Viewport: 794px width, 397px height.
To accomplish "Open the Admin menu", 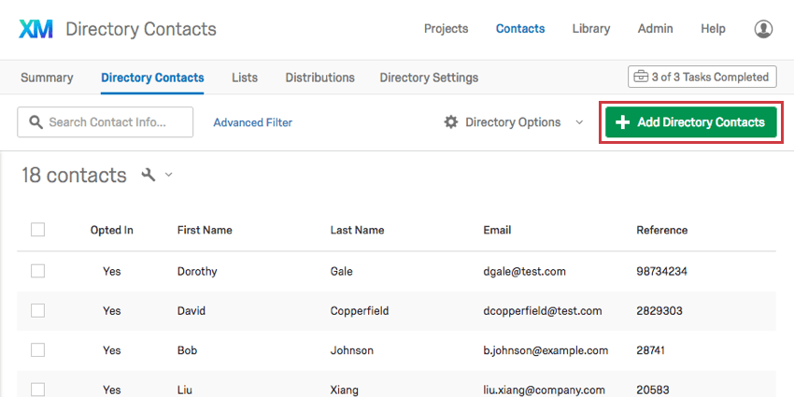I will click(x=655, y=29).
